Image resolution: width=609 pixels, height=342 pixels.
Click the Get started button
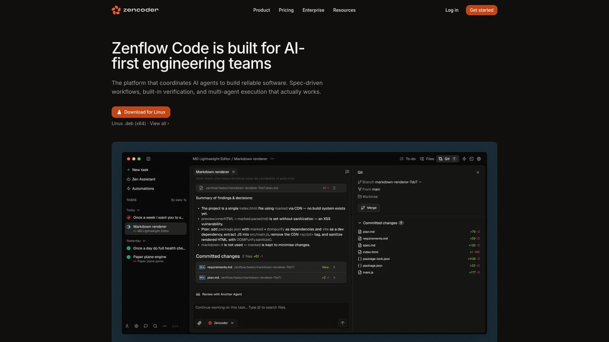click(481, 10)
